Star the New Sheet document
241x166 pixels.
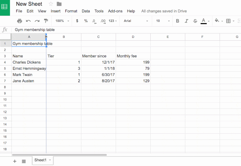(51, 4)
